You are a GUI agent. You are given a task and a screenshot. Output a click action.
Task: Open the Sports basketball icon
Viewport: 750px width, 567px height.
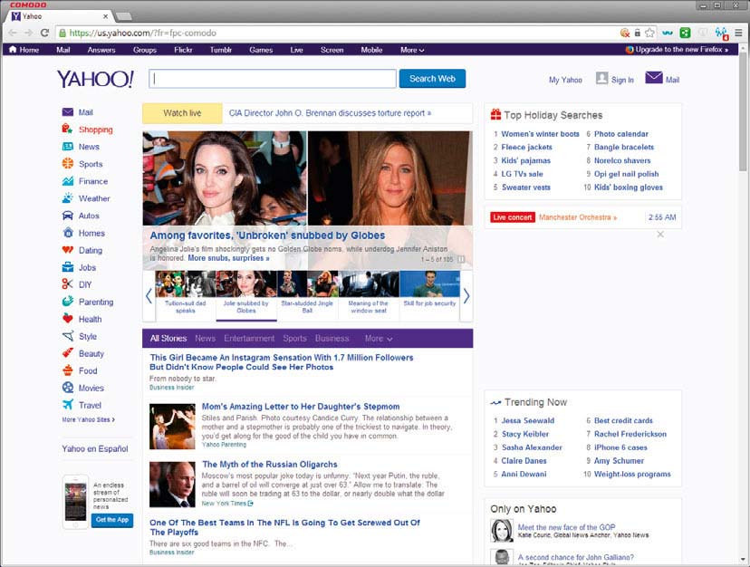pos(67,164)
